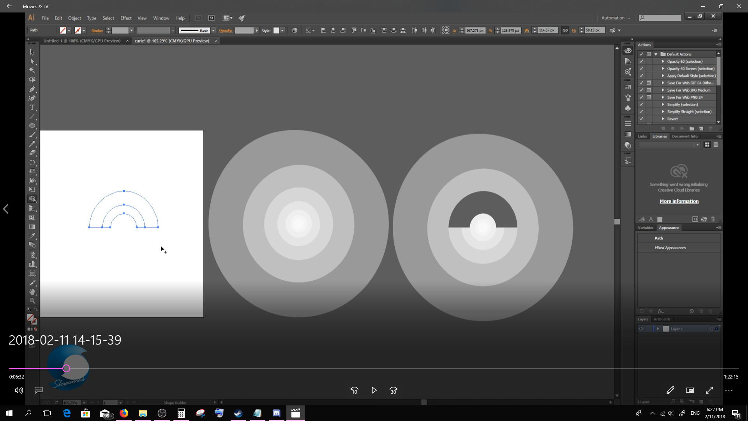748x421 pixels.
Task: Open the Color panel palette icon
Action: click(628, 51)
